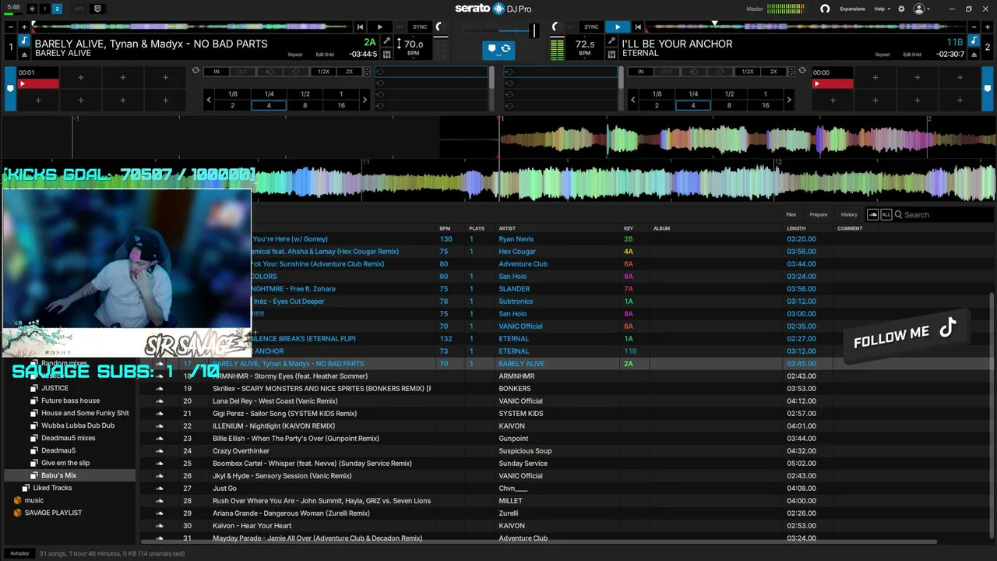Open stems pad icon on deck 1
The height and width of the screenshot is (561, 997).
point(387,54)
